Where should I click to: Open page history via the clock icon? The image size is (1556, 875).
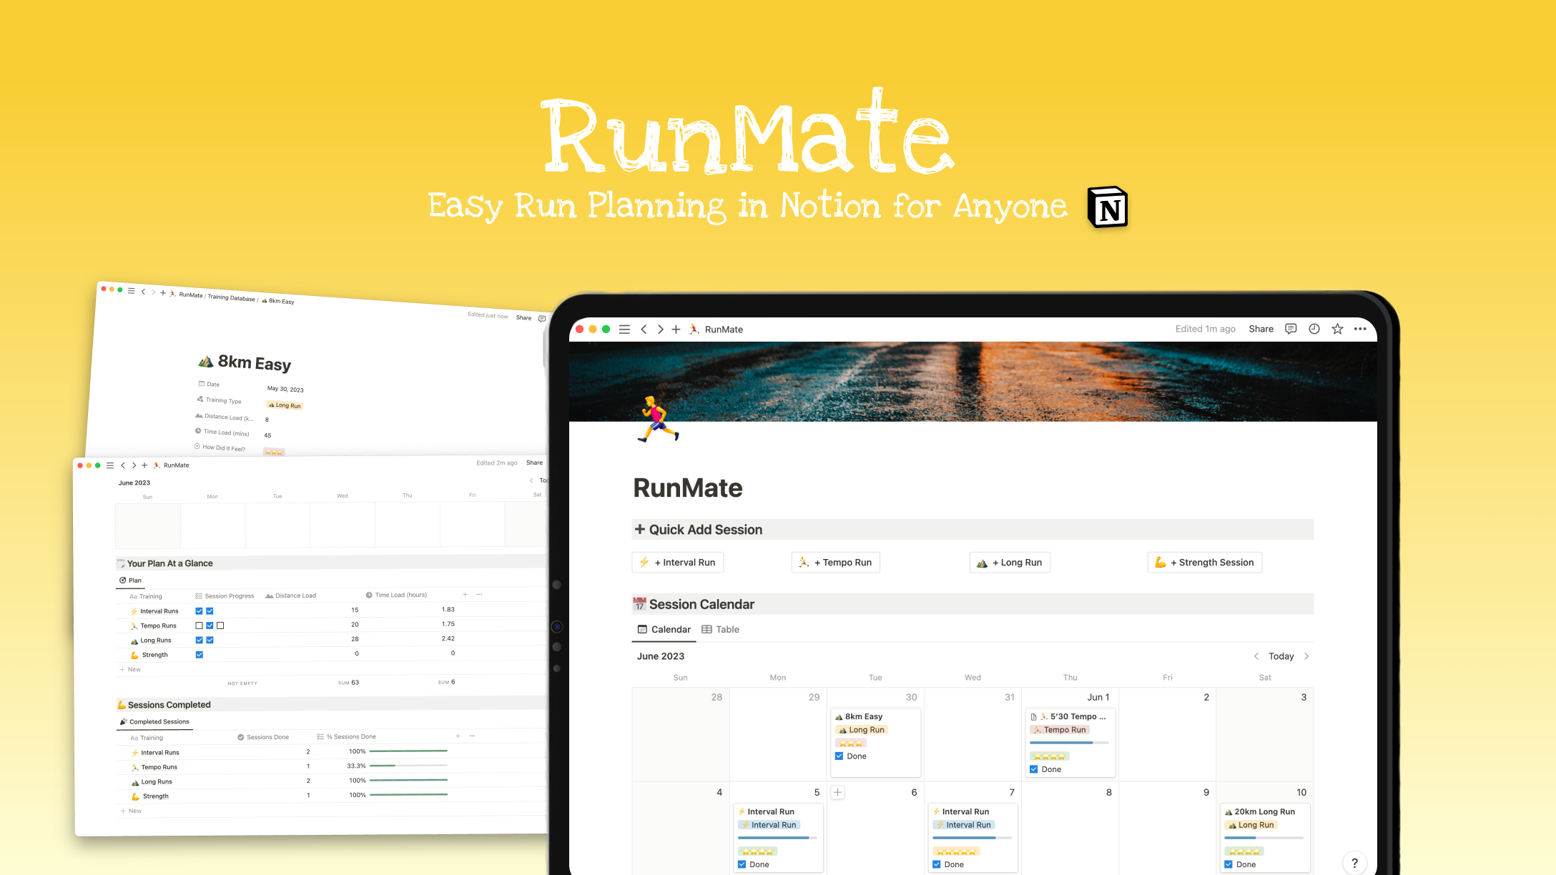pyautogui.click(x=1314, y=329)
